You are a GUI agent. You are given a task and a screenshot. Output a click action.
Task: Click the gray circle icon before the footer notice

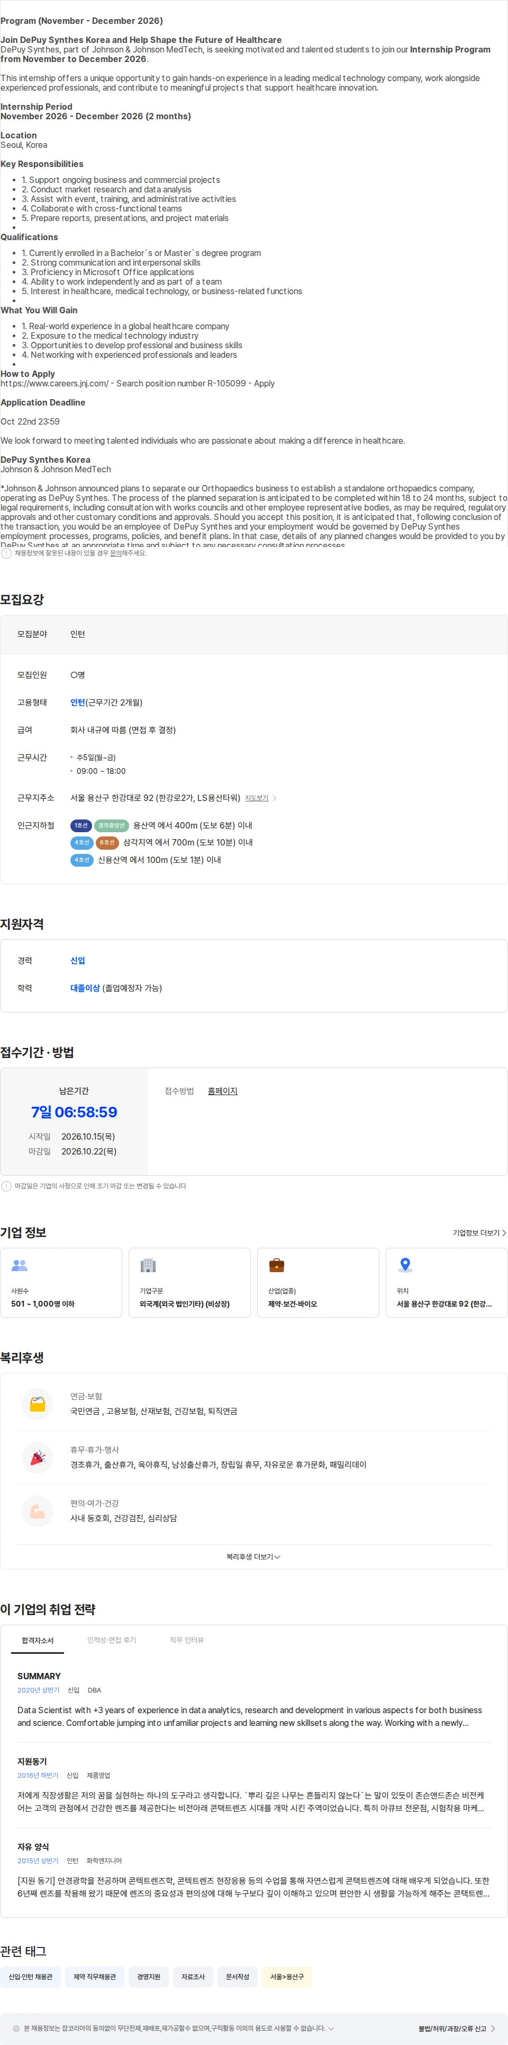click(16, 2029)
